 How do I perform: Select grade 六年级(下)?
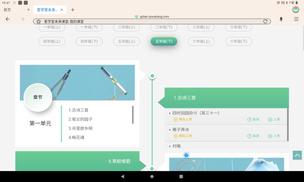tap(239, 41)
